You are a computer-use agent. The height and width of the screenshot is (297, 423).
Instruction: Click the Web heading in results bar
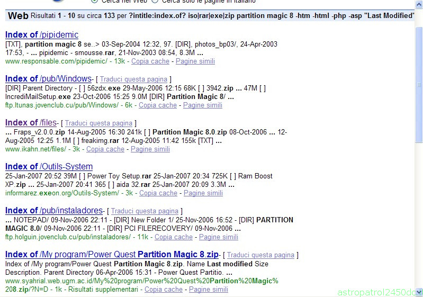[x=18, y=16]
